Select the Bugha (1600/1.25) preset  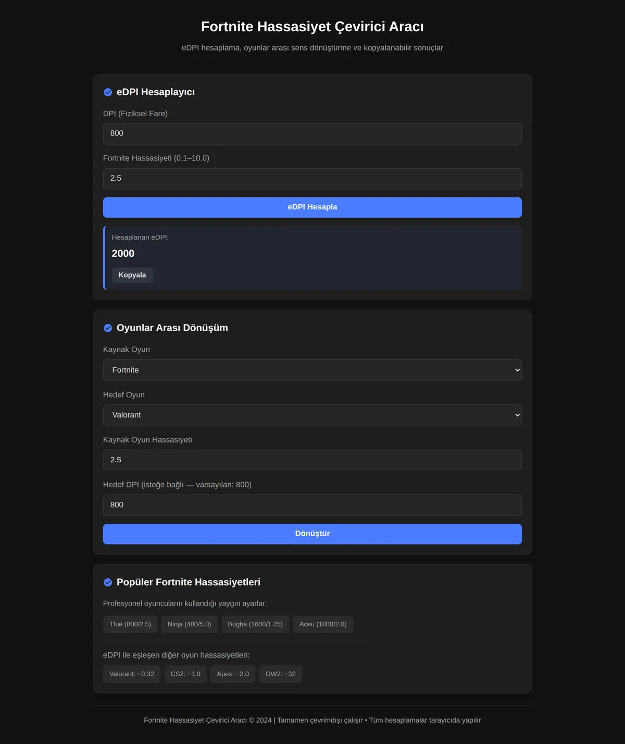point(255,624)
